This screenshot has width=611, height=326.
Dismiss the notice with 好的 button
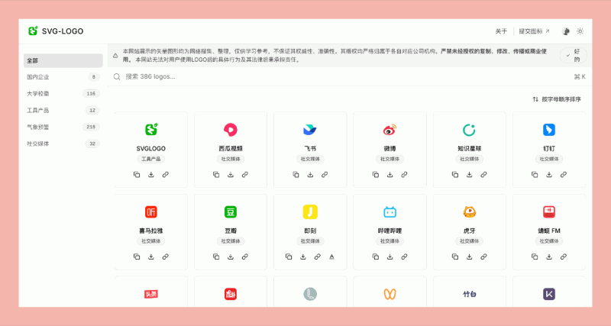(x=574, y=55)
